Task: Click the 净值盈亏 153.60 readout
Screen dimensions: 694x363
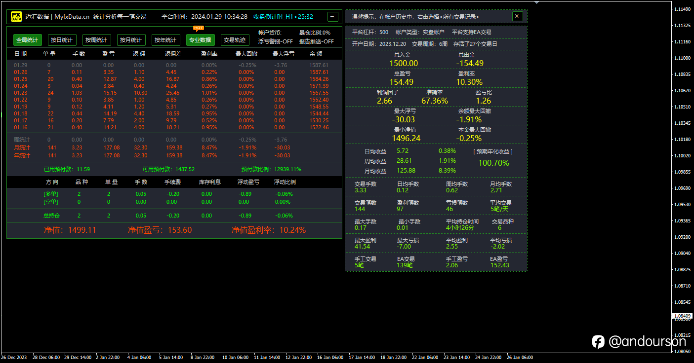Action: (x=160, y=230)
